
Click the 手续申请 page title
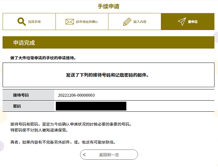point(108,6)
